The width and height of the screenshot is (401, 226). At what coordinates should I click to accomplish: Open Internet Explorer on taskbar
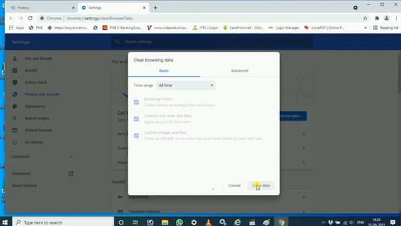point(237,222)
